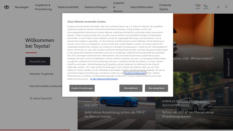Click the Olympic rings partner logo
Image resolution: width=233 pixels, height=131 pixels.
198,6
